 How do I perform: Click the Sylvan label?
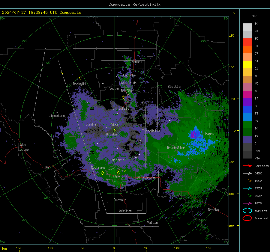click(x=115, y=88)
